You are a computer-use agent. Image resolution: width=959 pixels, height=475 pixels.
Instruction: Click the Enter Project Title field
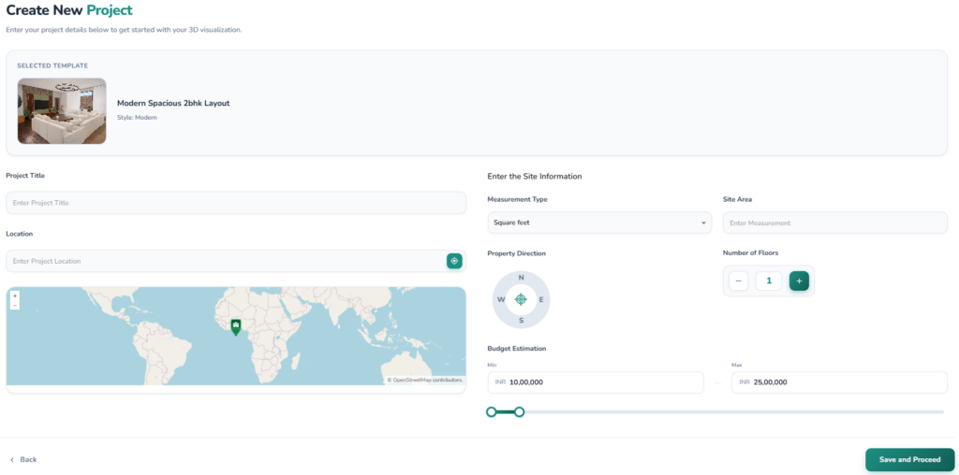pyautogui.click(x=236, y=203)
